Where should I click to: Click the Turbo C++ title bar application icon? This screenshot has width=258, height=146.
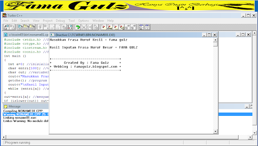[x=4, y=15]
